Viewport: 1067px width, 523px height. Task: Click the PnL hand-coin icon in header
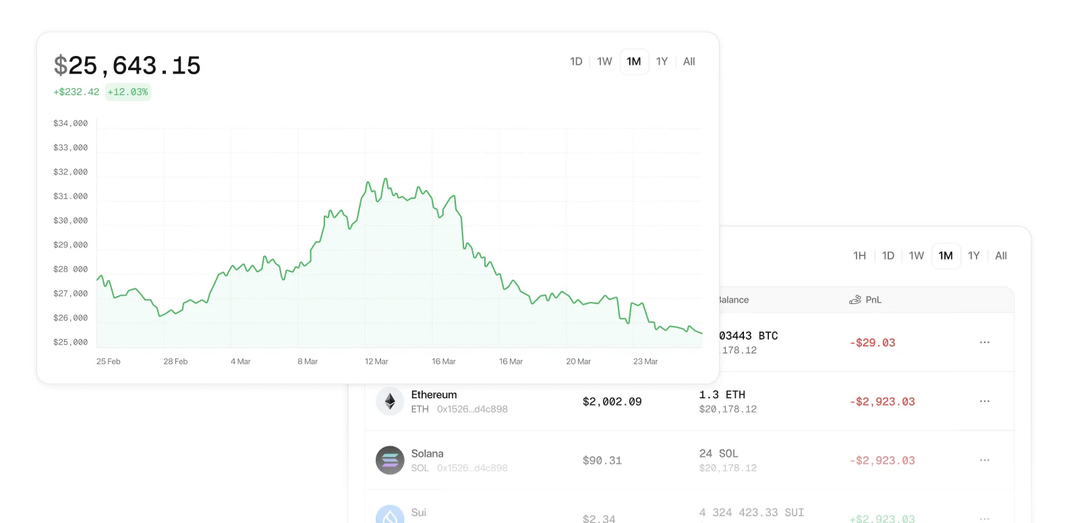pos(855,300)
